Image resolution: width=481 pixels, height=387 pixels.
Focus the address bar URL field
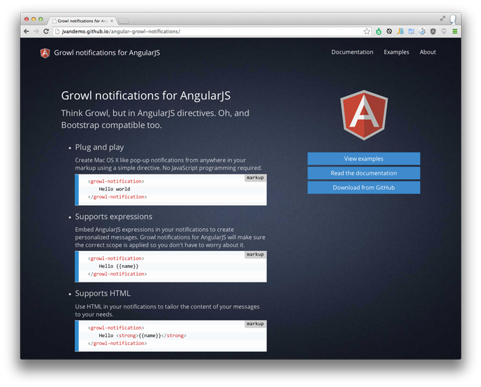[212, 31]
